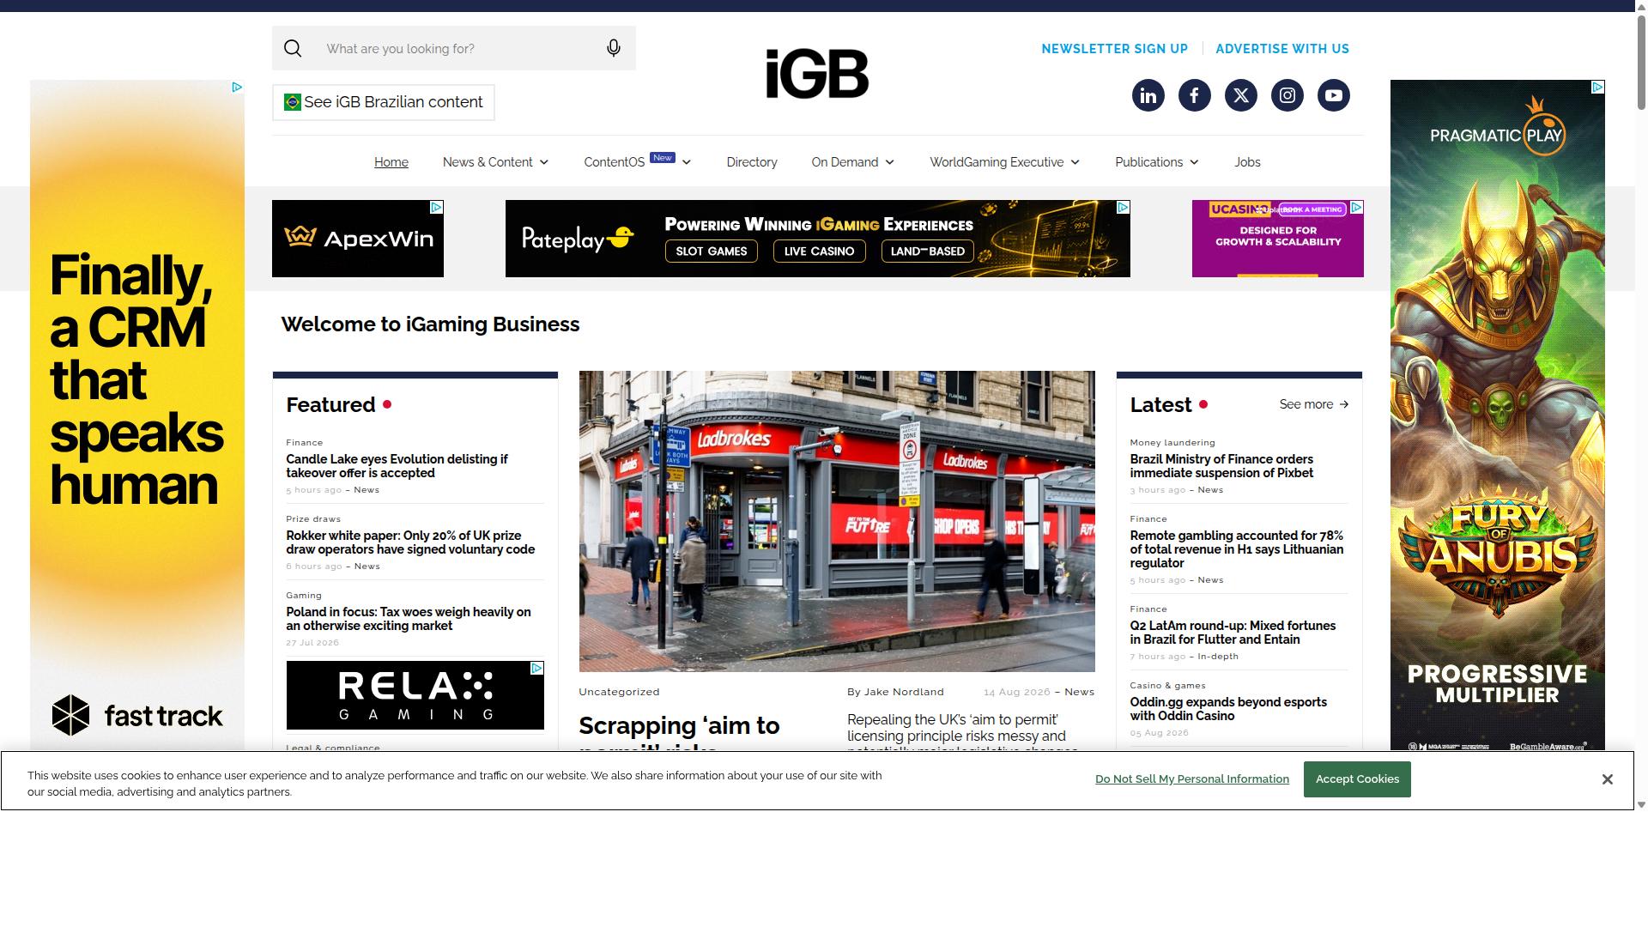This screenshot has width=1648, height=927.
Task: Click the Money laundering category tag
Action: pyautogui.click(x=1172, y=443)
